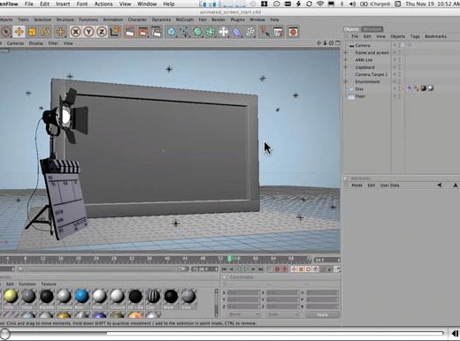Open the Animation menu
The width and height of the screenshot is (460, 341).
pyautogui.click(x=113, y=19)
